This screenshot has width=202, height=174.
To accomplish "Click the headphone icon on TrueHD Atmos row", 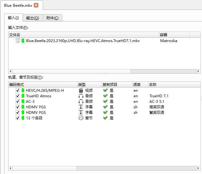I will [x=81, y=96].
